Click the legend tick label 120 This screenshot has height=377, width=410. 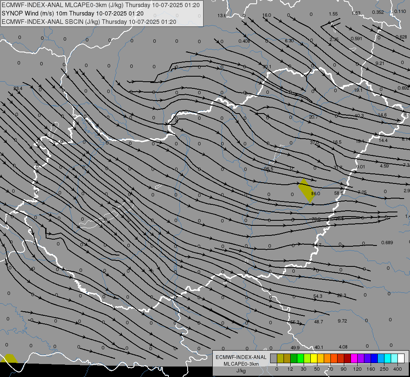[x=357, y=369]
